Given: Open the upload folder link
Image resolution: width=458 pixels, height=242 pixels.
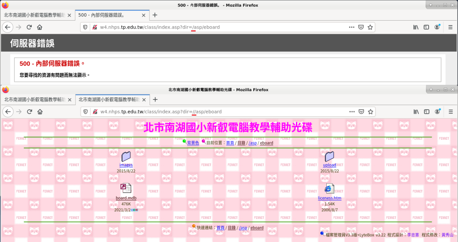Looking at the screenshot, I should coord(329,165).
